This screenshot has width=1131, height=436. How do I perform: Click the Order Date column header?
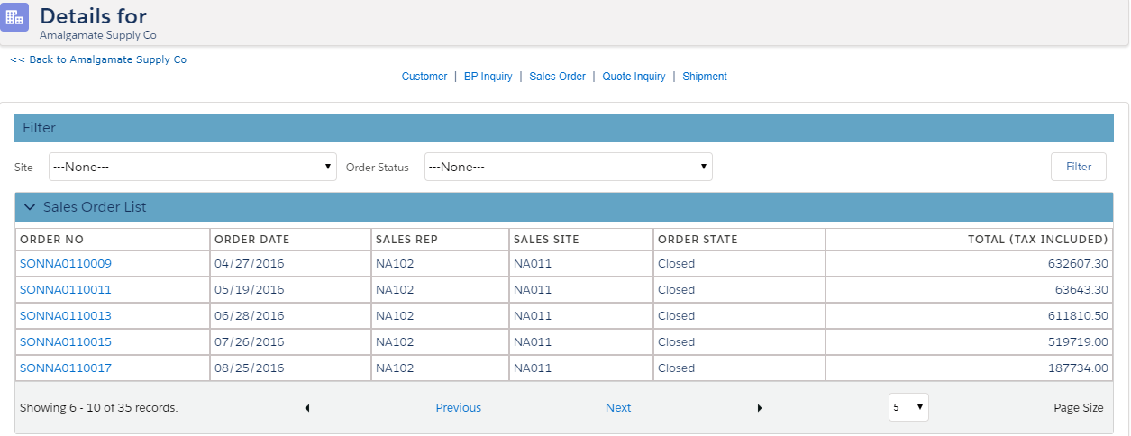click(x=251, y=240)
